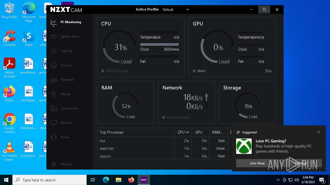This screenshot has height=185, width=330.
Task: Click the Keyboard icon in sidebar
Action: [x=54, y=80]
